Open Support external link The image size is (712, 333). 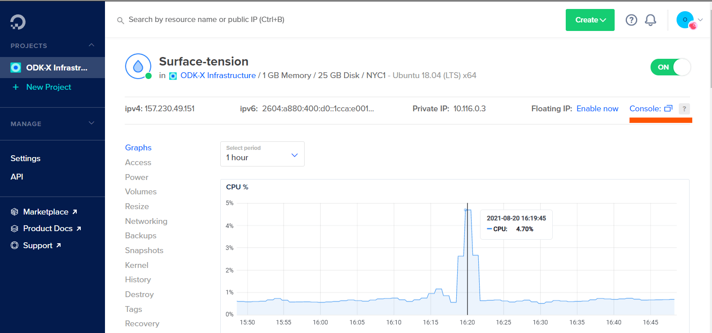[42, 245]
